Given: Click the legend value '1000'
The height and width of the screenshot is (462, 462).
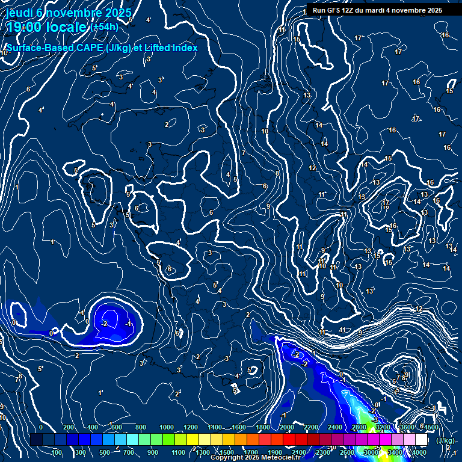Looking at the screenshot, I should pos(167,427).
